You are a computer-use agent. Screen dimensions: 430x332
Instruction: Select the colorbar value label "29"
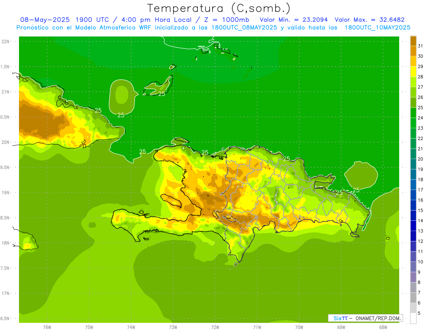coord(421,66)
